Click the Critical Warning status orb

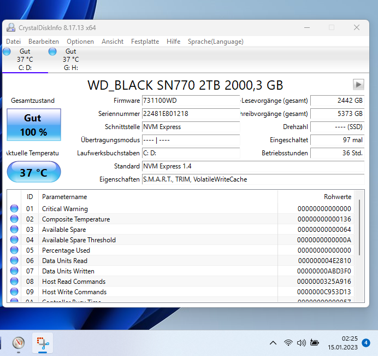point(14,208)
